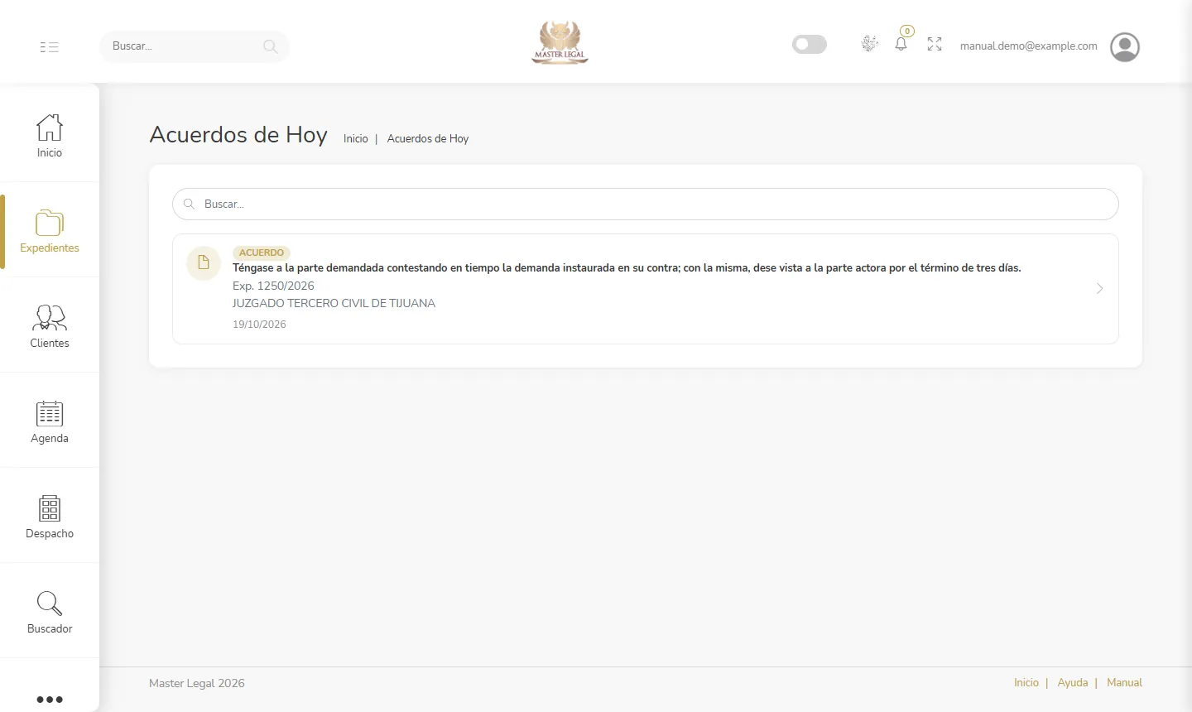Focus the top bar Buscar field
This screenshot has width=1192, height=712.
coord(195,46)
